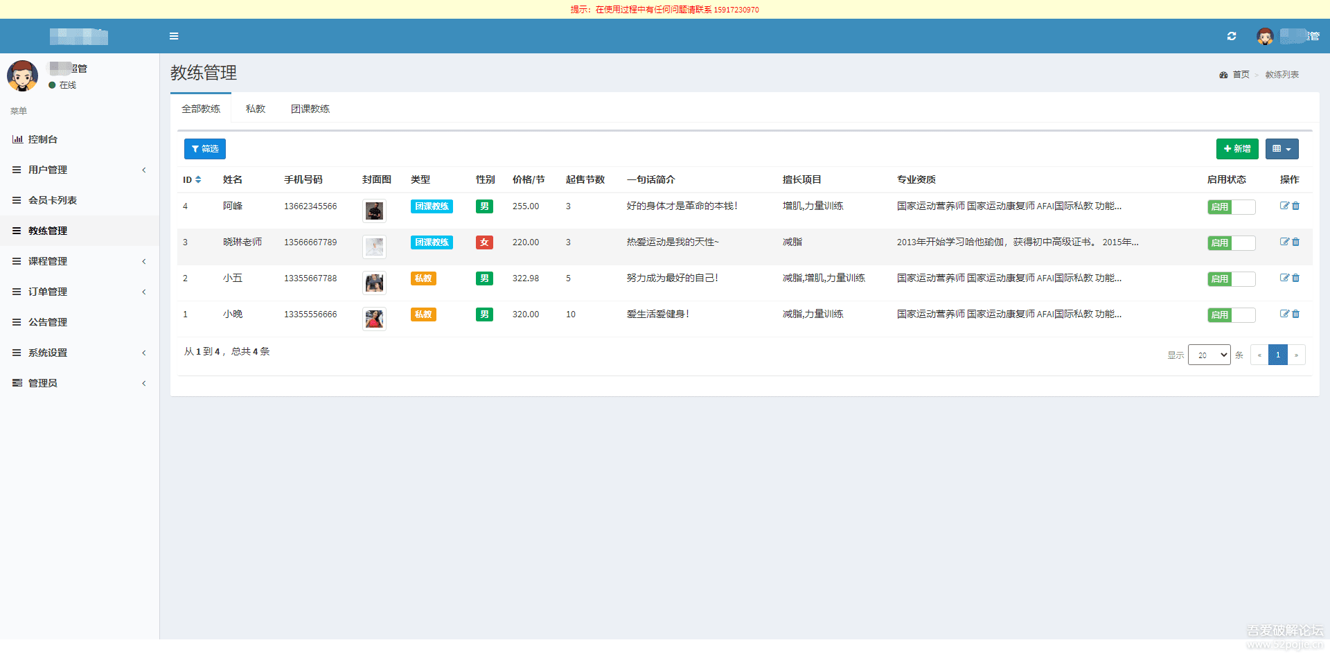Image resolution: width=1330 pixels, height=656 pixels.
Task: Edit the 晓琳老师 coach row
Action: (1284, 242)
